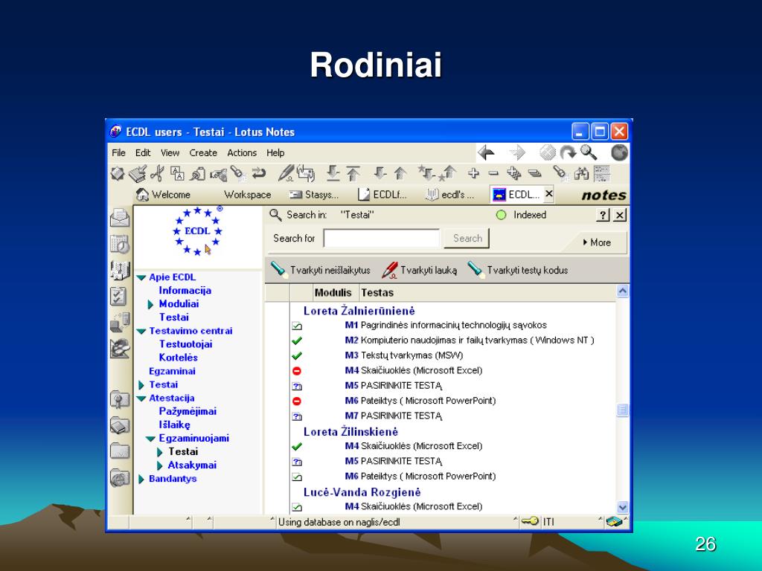The image size is (762, 571).
Task: Click the Copy icon with two A pages
Action: pyautogui.click(x=177, y=173)
